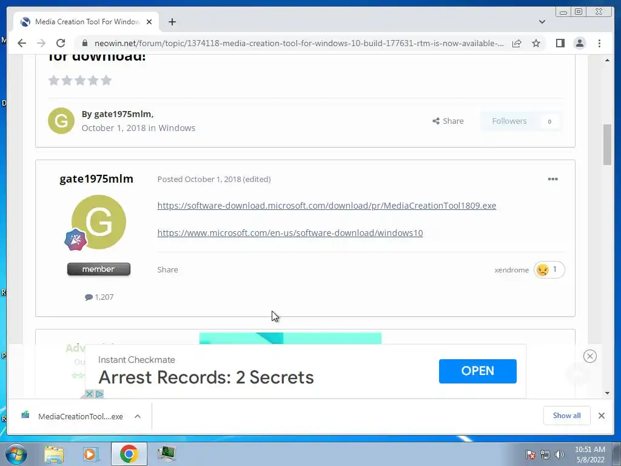Open the microsoft.com windows10 software-download link

[290, 233]
